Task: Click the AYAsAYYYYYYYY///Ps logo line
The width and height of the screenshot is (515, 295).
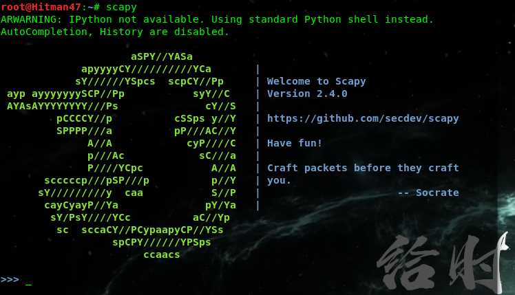Action: [63, 106]
